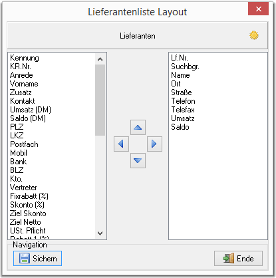Select Vorname in the left list
This screenshot has height=278, width=276.
24,84
